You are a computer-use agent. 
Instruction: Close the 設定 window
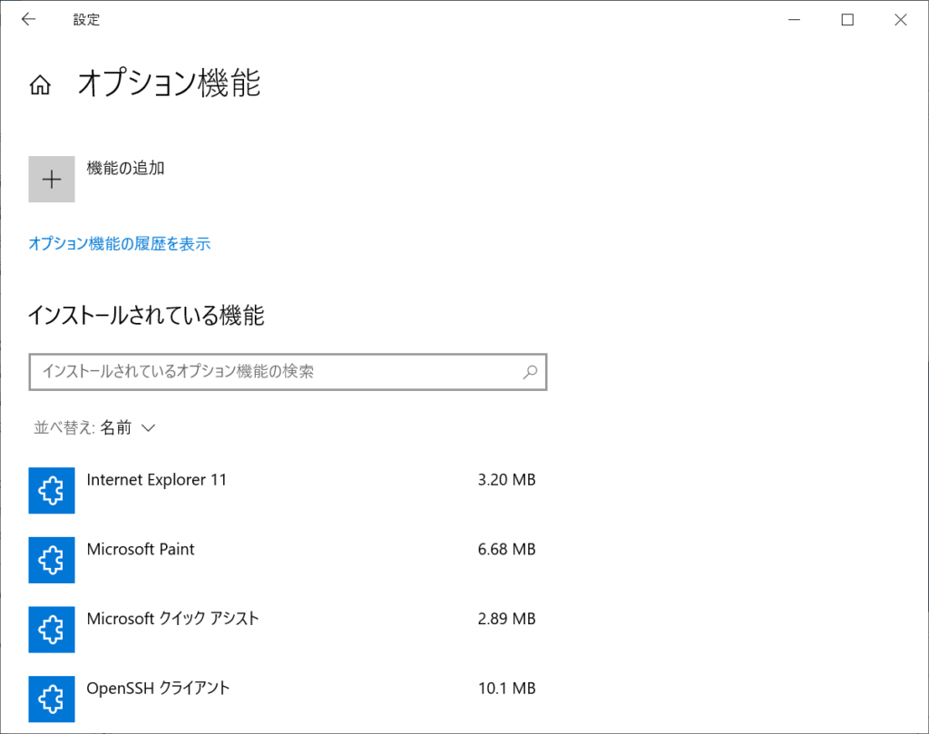pyautogui.click(x=901, y=20)
